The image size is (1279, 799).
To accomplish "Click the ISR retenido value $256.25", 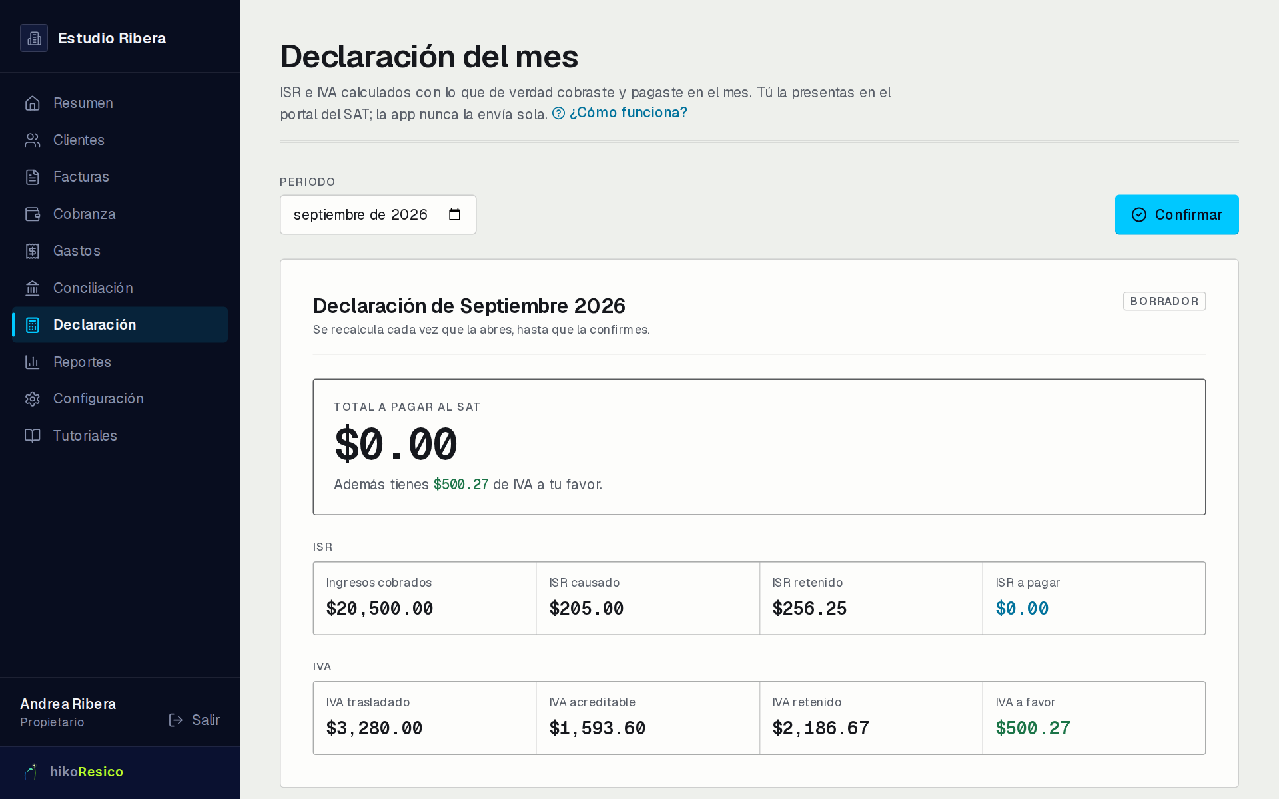I will point(809,609).
